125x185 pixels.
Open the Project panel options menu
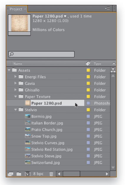click(107, 8)
